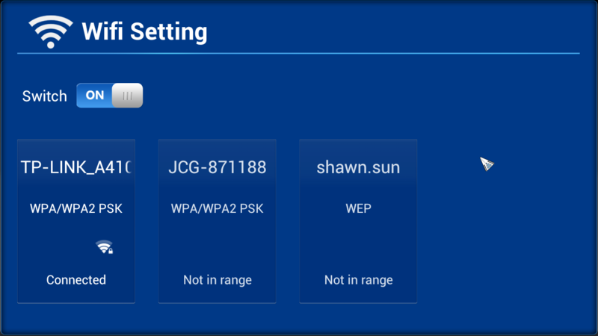Screen dimensions: 598x336
Task: Click the "Wifi Setting" title text
Action: 144,32
